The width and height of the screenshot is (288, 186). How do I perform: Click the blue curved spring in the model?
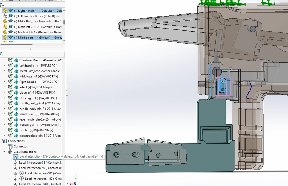pyautogui.click(x=249, y=90)
